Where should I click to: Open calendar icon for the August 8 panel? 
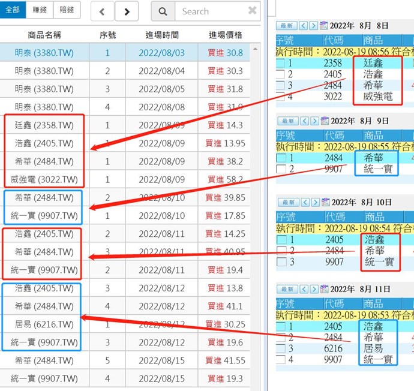[325, 26]
